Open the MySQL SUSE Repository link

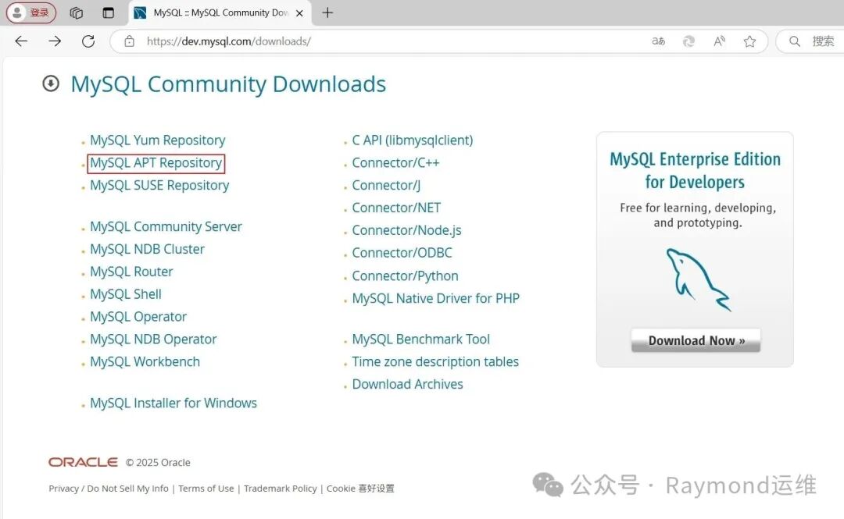coord(159,186)
